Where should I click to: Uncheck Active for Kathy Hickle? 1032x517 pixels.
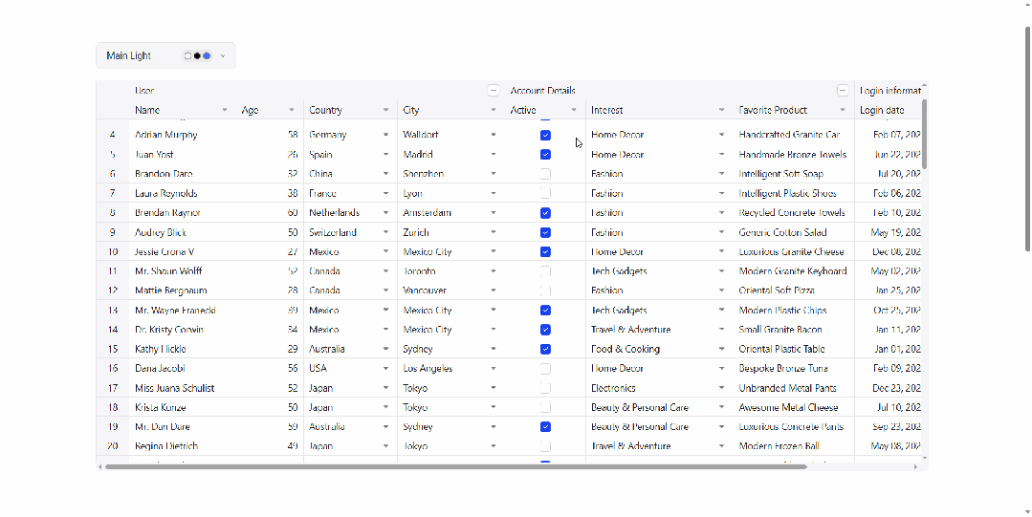545,349
